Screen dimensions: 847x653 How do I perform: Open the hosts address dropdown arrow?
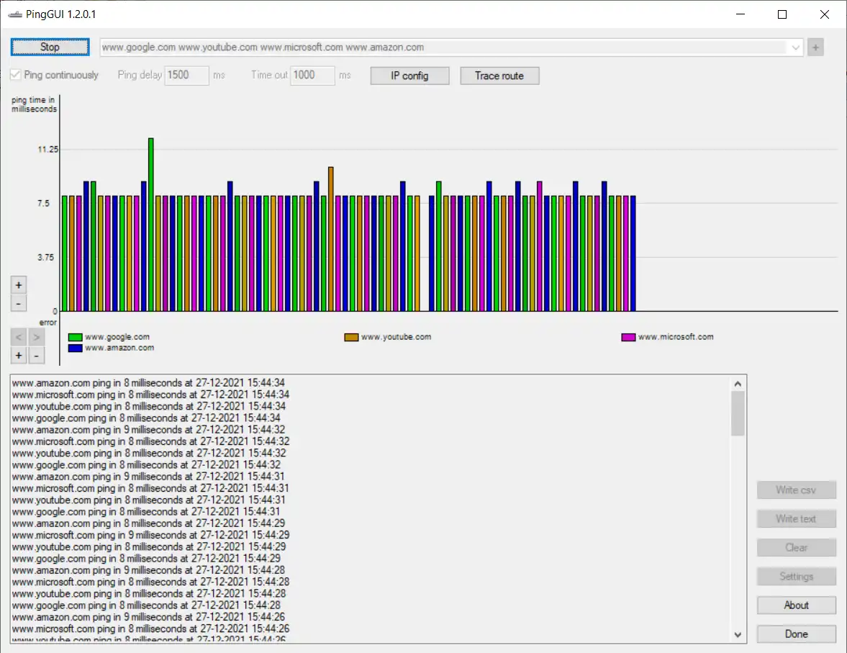795,48
